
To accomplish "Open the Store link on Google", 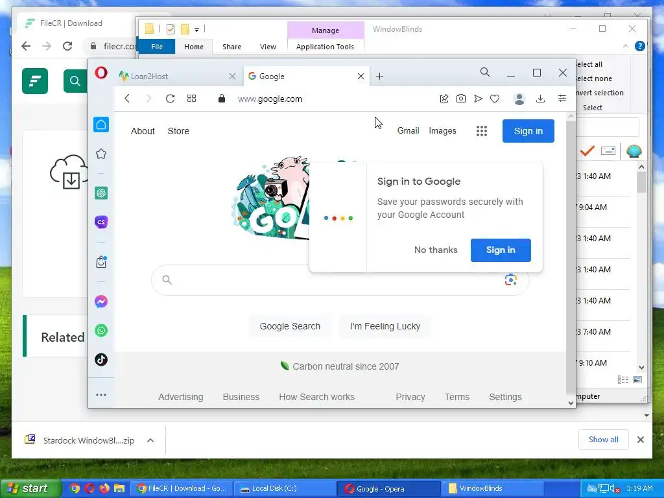I will pos(178,131).
